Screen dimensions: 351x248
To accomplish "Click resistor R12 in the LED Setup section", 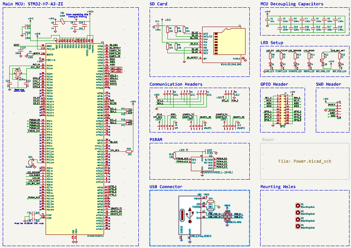I will coord(323,56).
